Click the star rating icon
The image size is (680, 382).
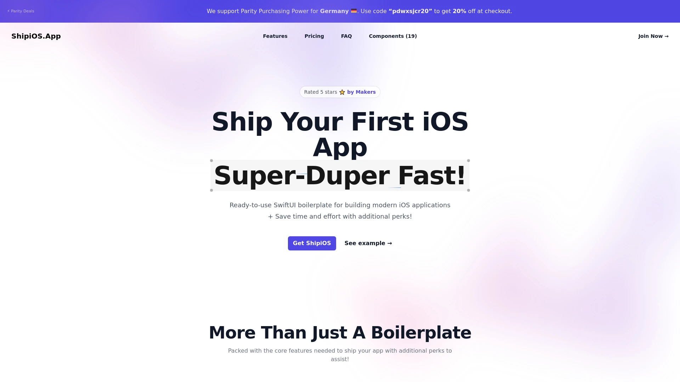pos(342,92)
